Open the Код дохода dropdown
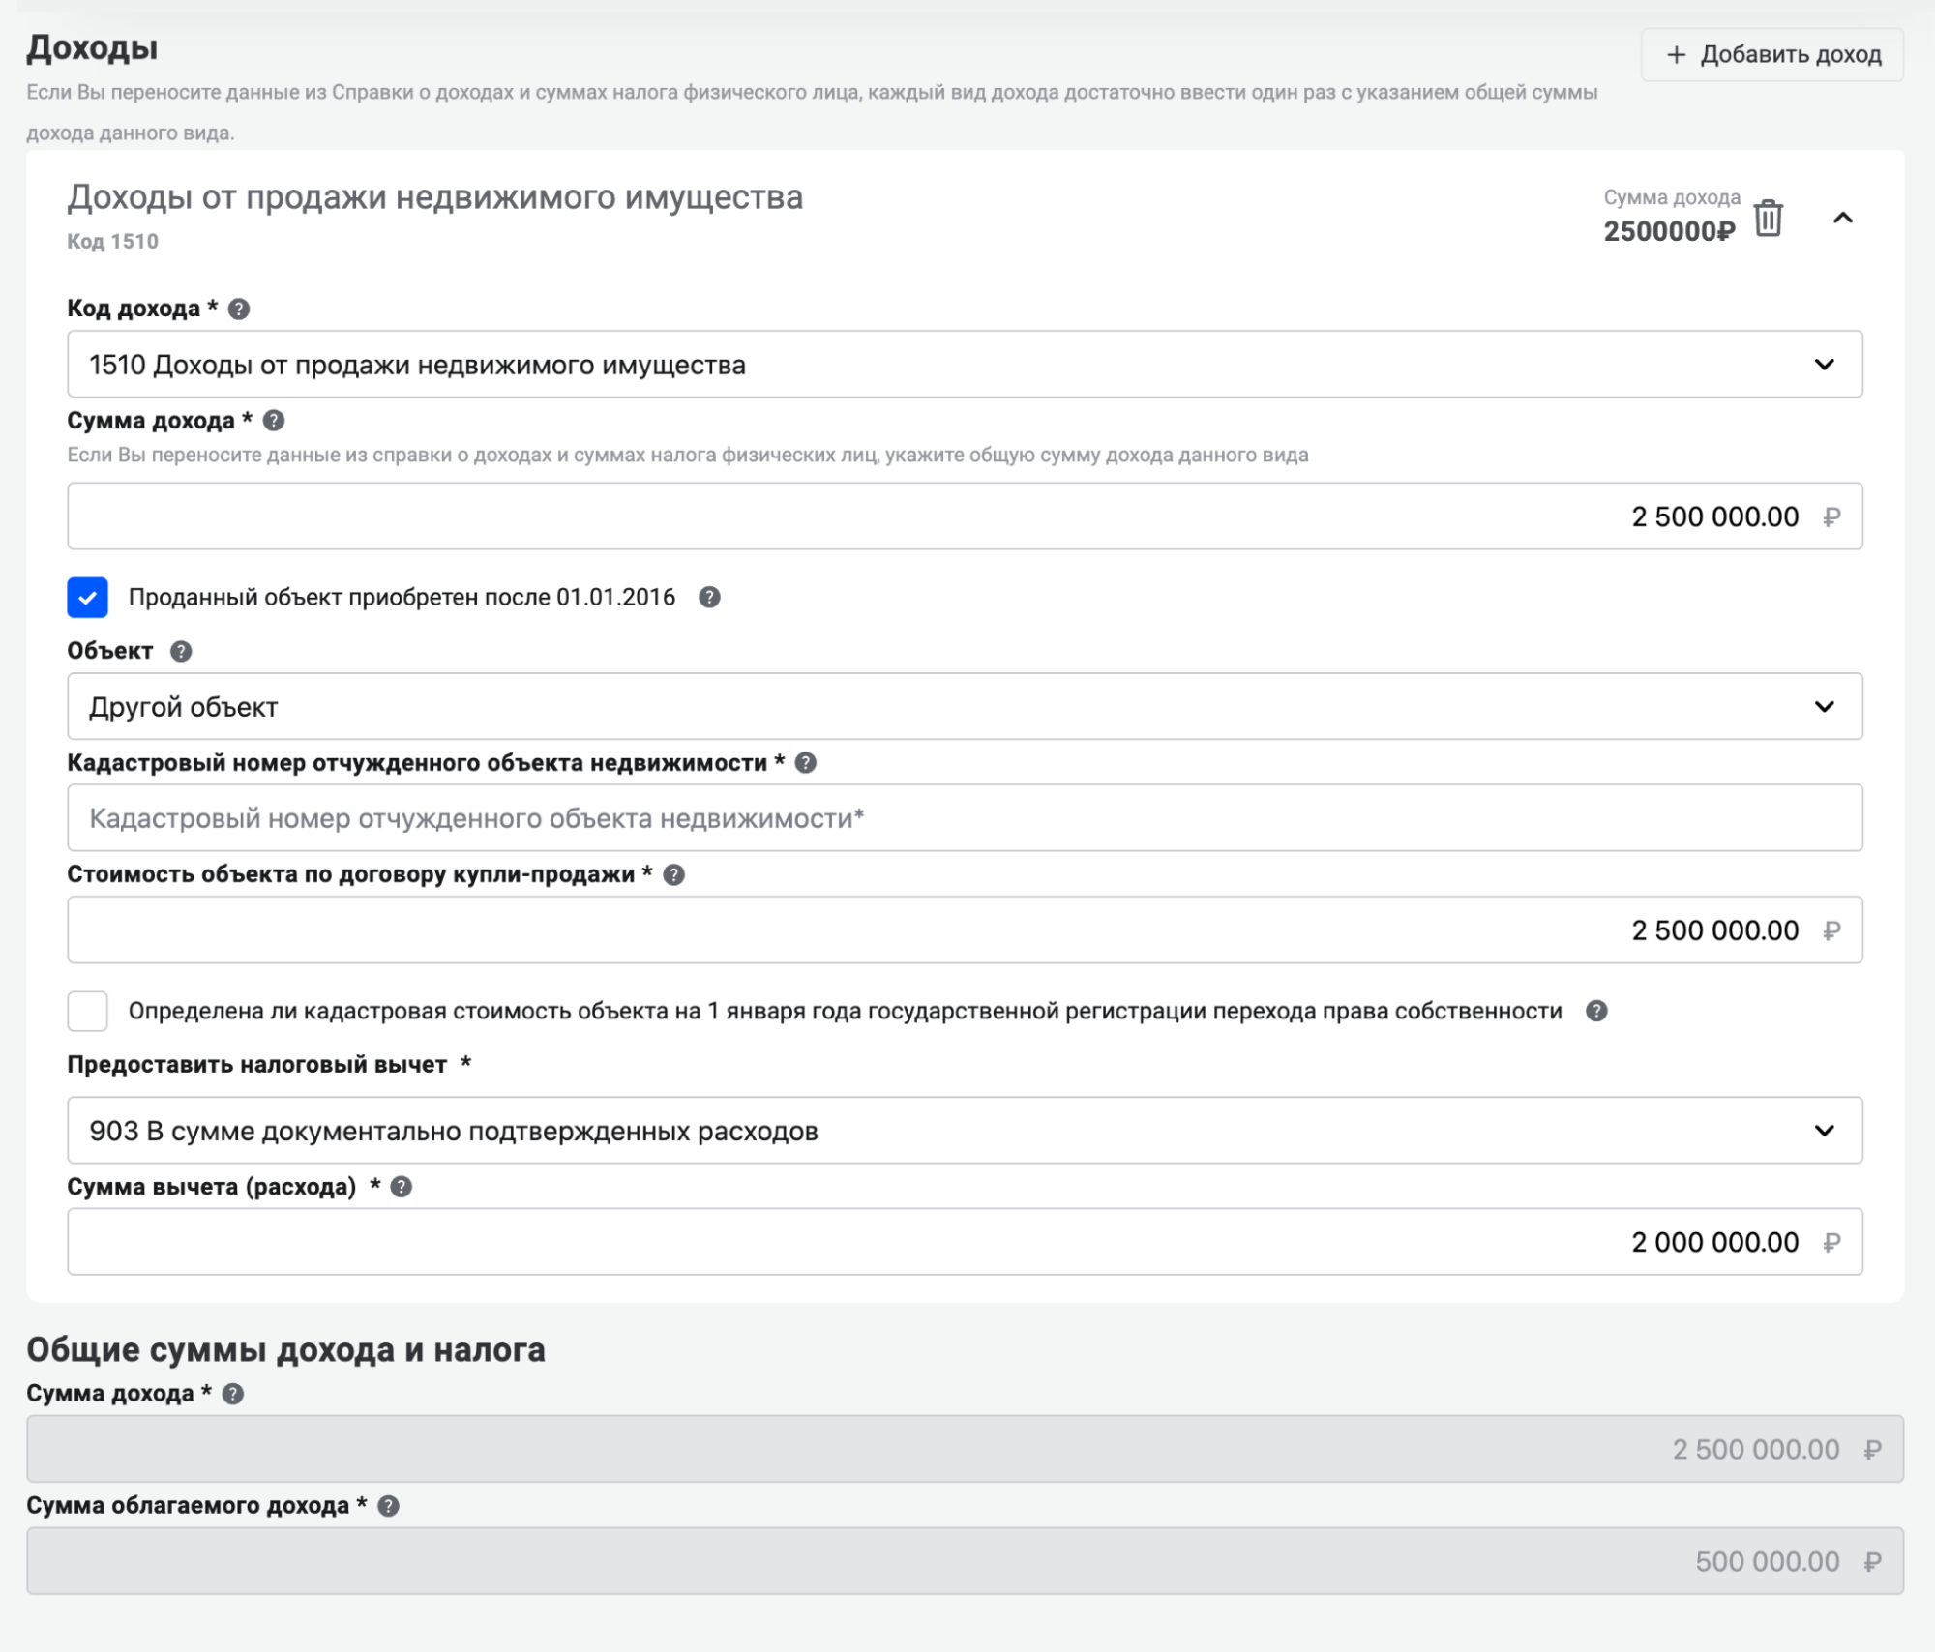The height and width of the screenshot is (1652, 1935). [x=965, y=365]
